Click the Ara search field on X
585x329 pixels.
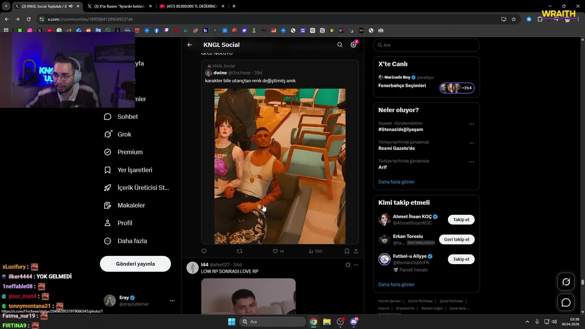[426, 45]
